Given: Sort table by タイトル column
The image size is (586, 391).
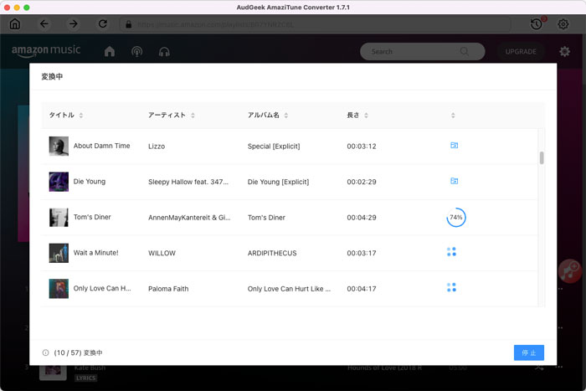Looking at the screenshot, I should (x=81, y=116).
